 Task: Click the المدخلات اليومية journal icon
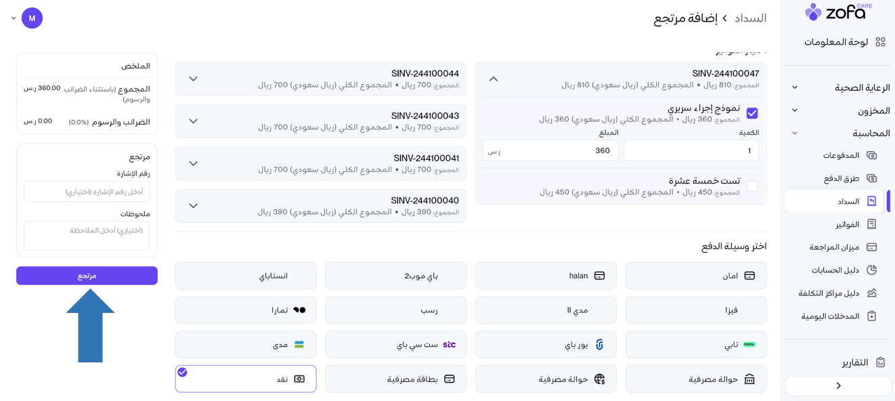[872, 316]
